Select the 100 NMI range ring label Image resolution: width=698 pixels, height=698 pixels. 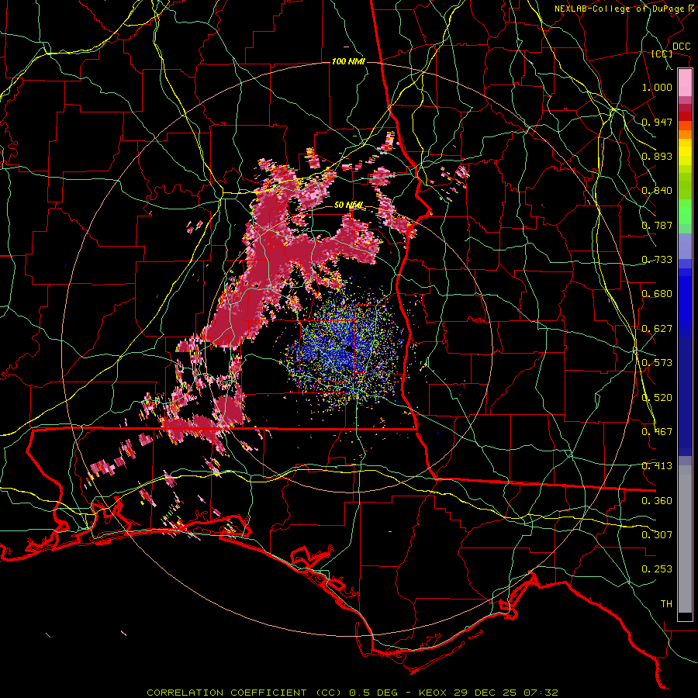[x=348, y=61]
